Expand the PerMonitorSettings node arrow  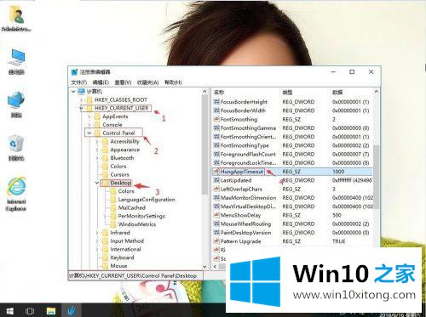pyautogui.click(x=105, y=216)
